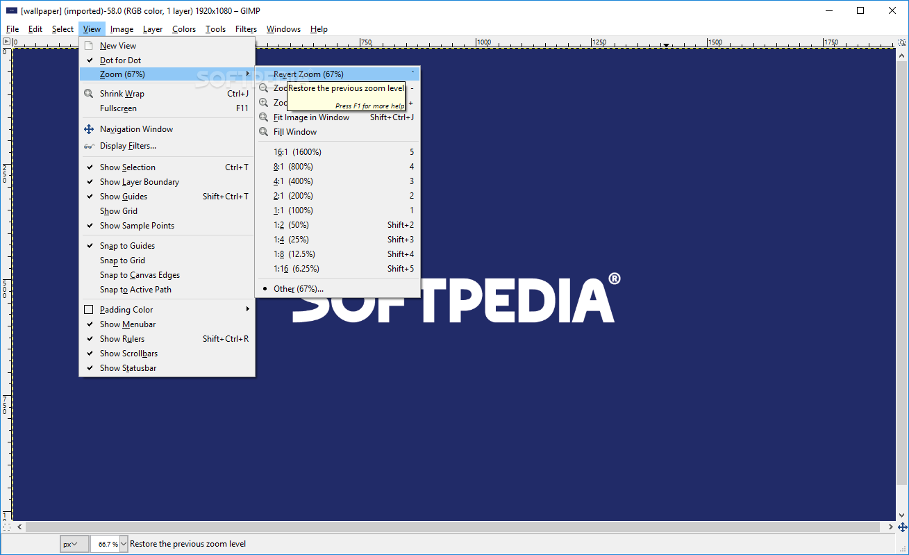Expand the Zoom (67%) submenu
Screen dimensions: 909x555
pyautogui.click(x=167, y=74)
